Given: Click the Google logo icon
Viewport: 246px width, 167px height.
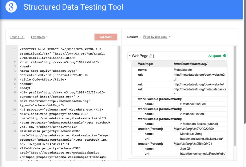Looking at the screenshot, I should click(x=11, y=7).
